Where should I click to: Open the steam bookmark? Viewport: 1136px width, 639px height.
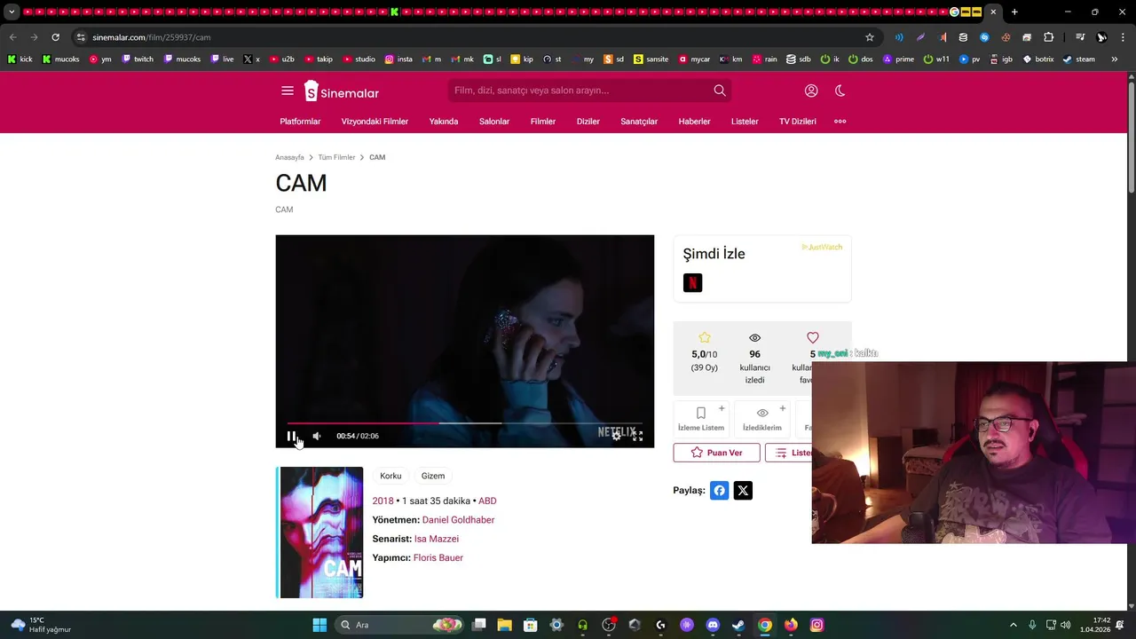[x=1078, y=59]
